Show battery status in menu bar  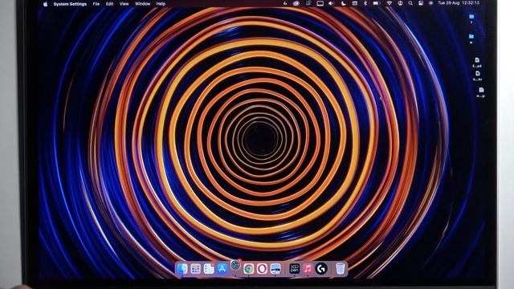coord(377,3)
